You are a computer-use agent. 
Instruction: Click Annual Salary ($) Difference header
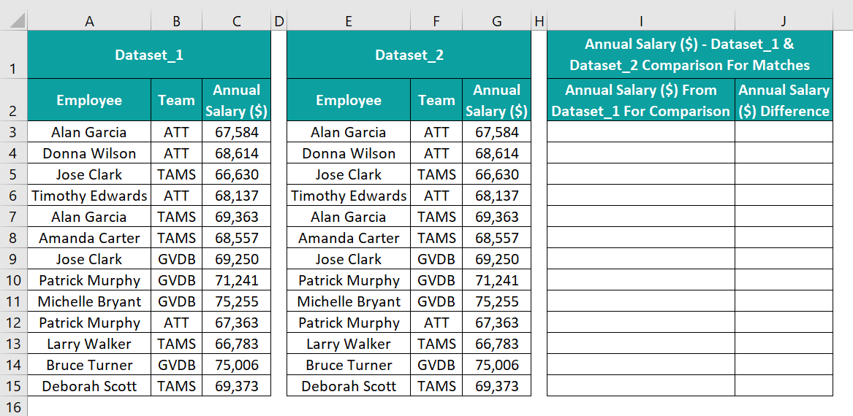[x=784, y=100]
